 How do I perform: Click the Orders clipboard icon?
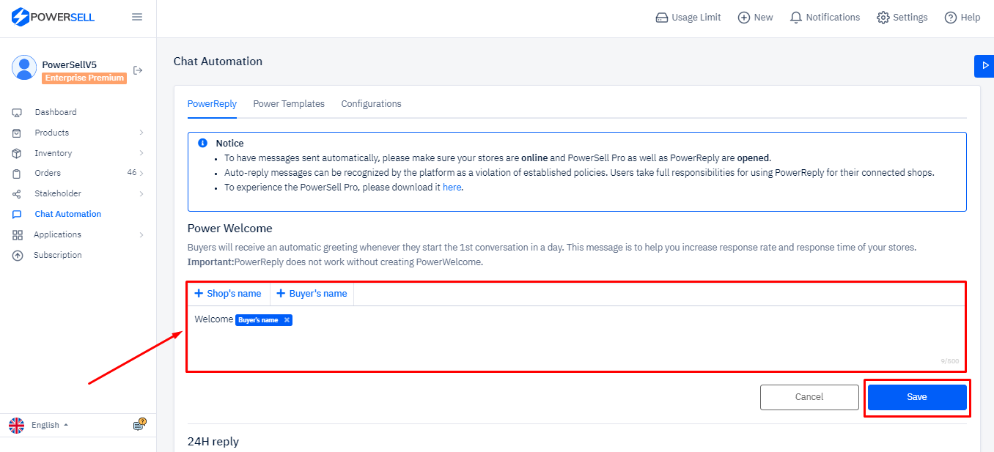click(x=17, y=174)
